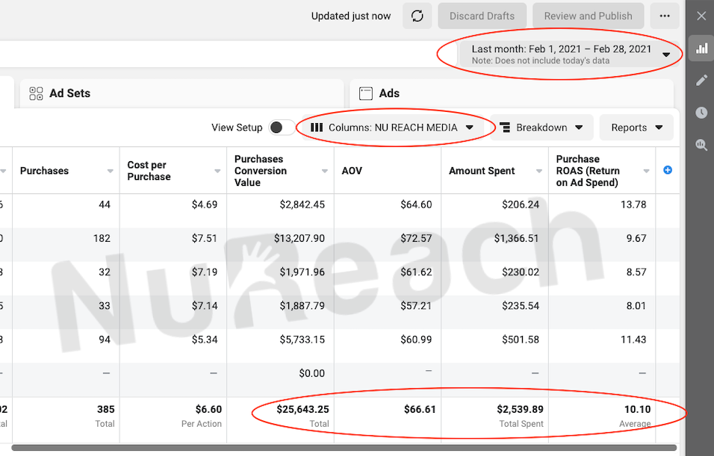Image resolution: width=714 pixels, height=456 pixels.
Task: Switch to the Ad Sets tab
Action: (69, 93)
